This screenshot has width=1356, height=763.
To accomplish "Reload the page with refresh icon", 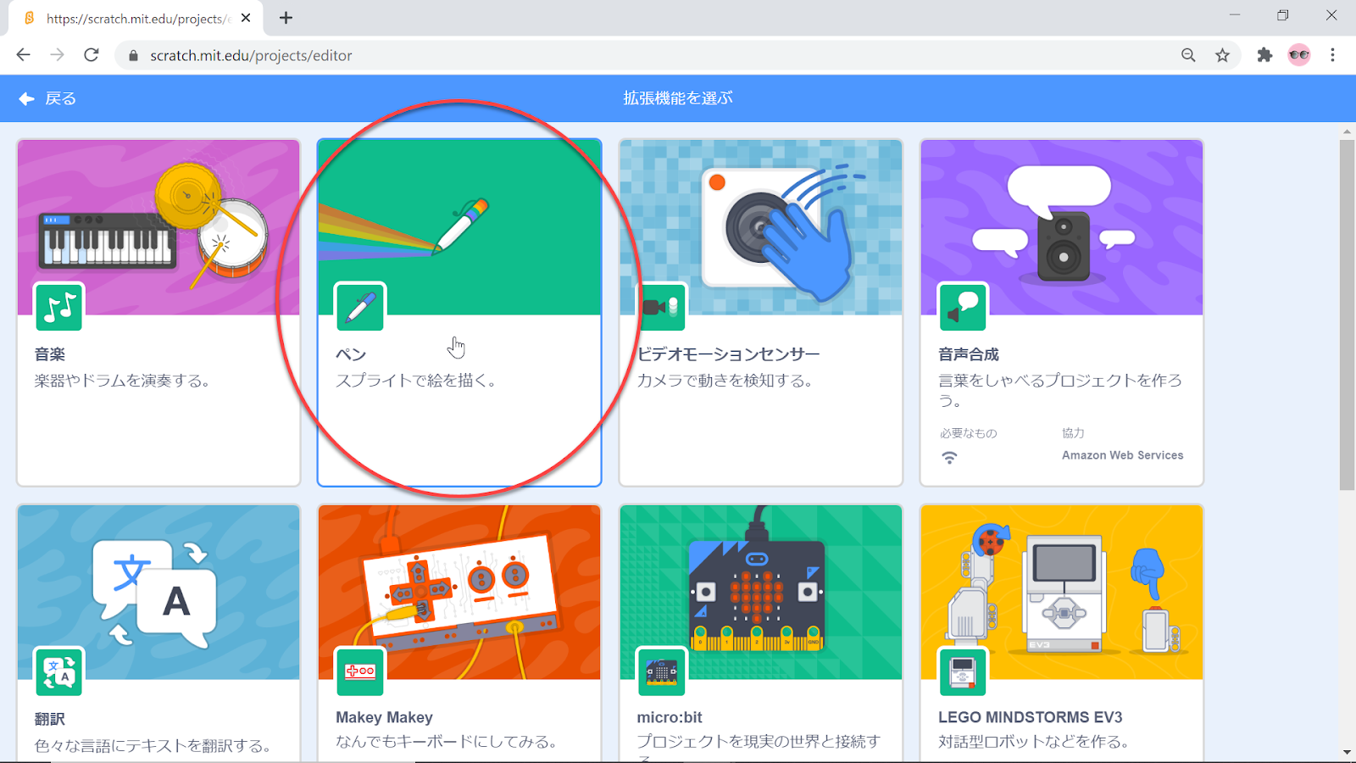I will (x=92, y=55).
